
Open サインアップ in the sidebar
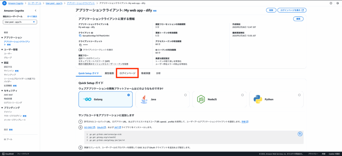pyautogui.click(x=10, y=75)
